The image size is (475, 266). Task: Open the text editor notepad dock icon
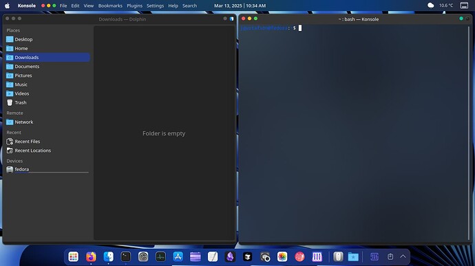point(213,256)
